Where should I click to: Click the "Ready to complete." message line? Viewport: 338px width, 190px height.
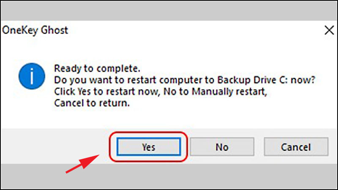click(97, 68)
